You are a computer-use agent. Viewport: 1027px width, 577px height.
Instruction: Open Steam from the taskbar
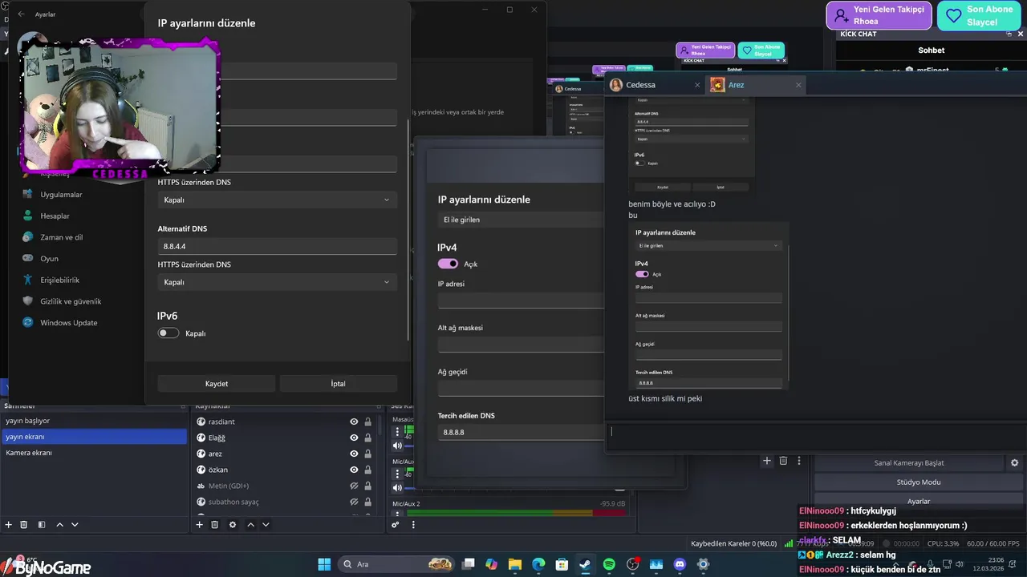[585, 564]
